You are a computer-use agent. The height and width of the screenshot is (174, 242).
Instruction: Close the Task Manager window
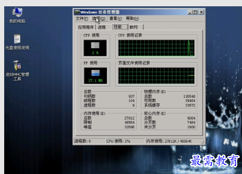pos(201,12)
